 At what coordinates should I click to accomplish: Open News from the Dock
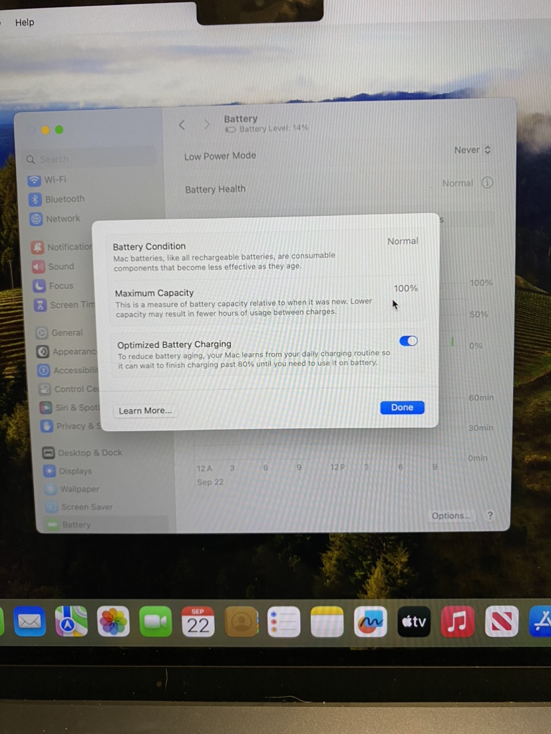501,621
